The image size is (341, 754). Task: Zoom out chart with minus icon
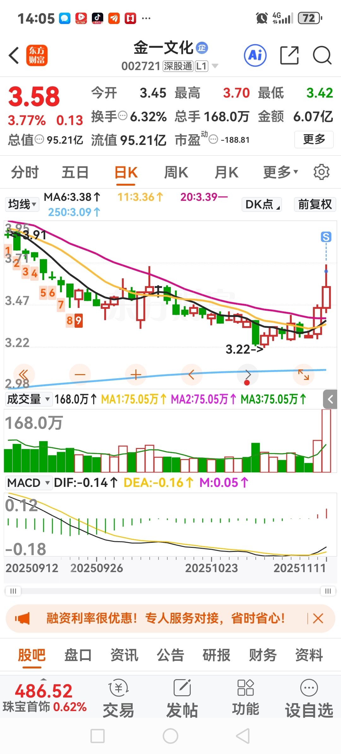pos(80,374)
